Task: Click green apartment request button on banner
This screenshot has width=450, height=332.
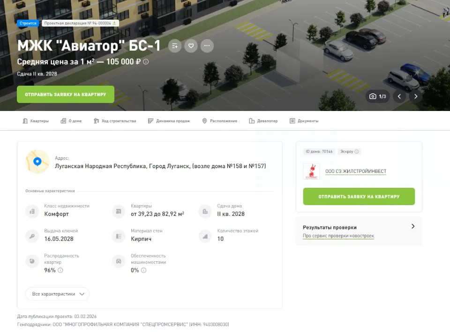Action: pos(66,94)
